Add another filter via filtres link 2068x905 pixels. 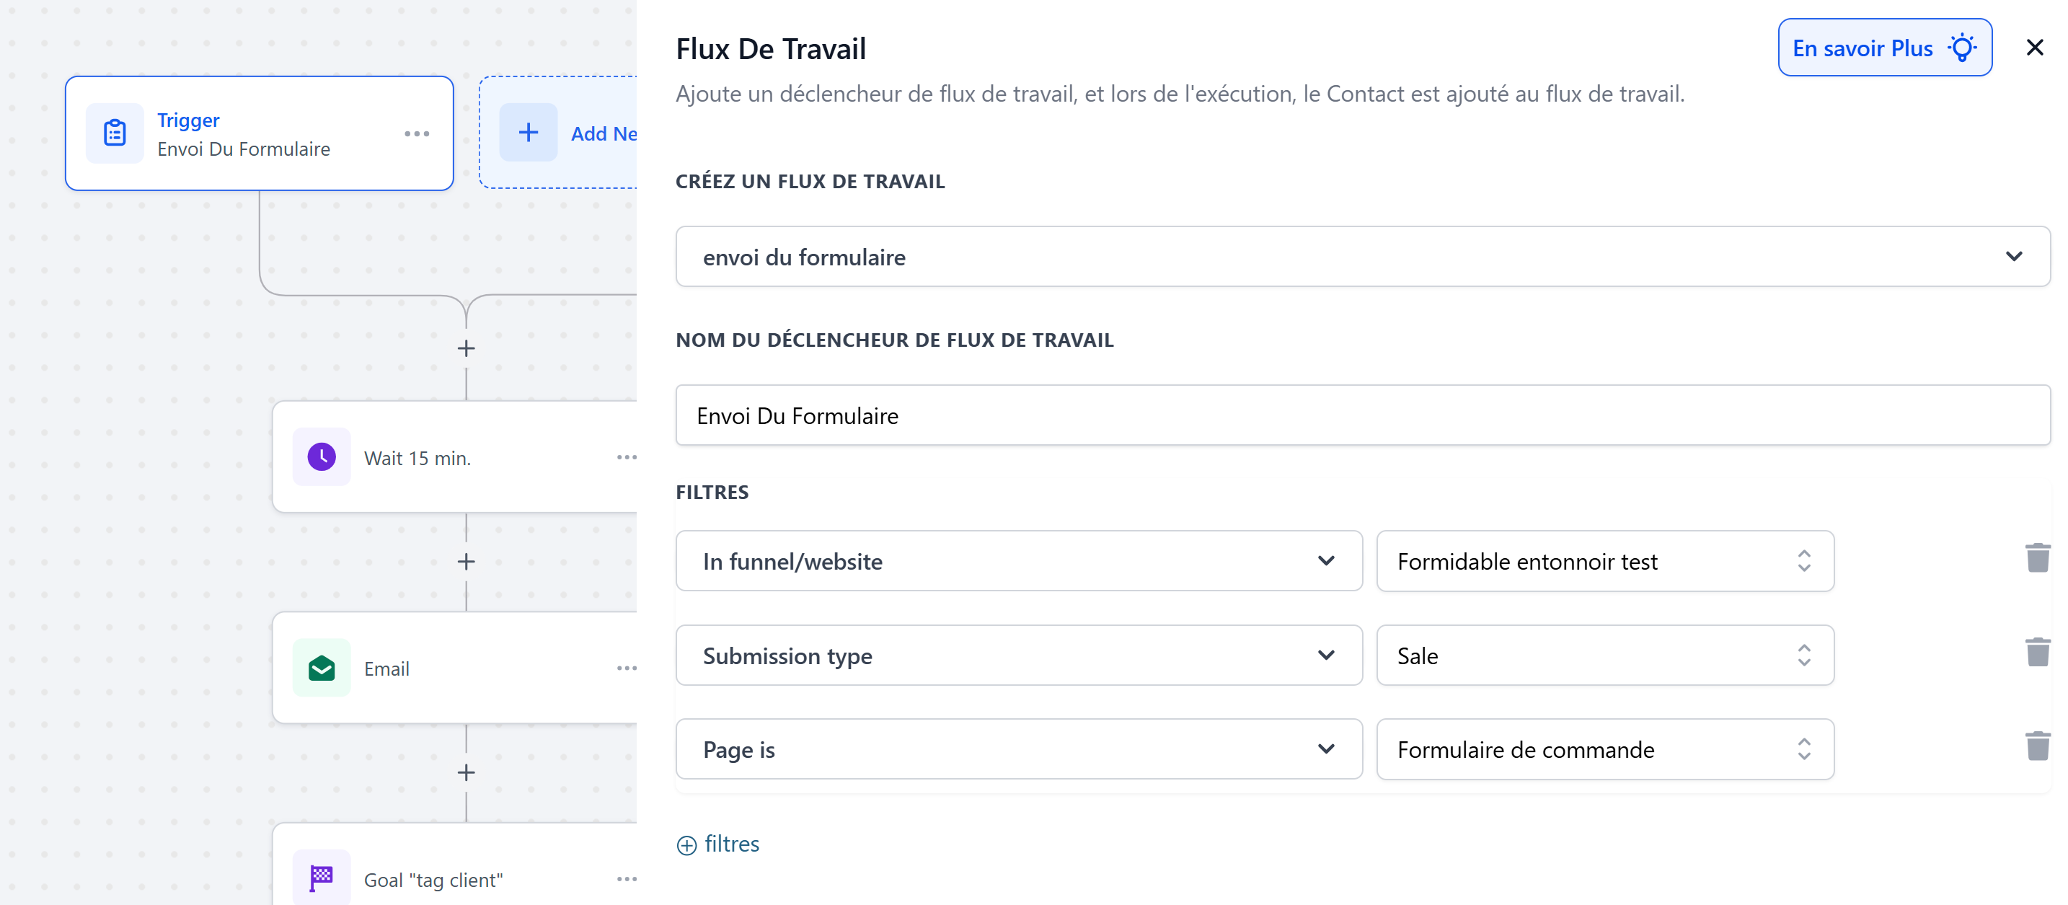pyautogui.click(x=718, y=844)
